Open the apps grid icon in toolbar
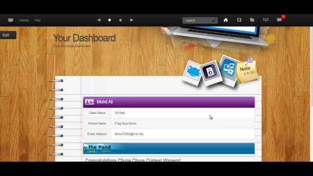Image resolution: width=313 pixels, height=176 pixels. click(x=266, y=20)
